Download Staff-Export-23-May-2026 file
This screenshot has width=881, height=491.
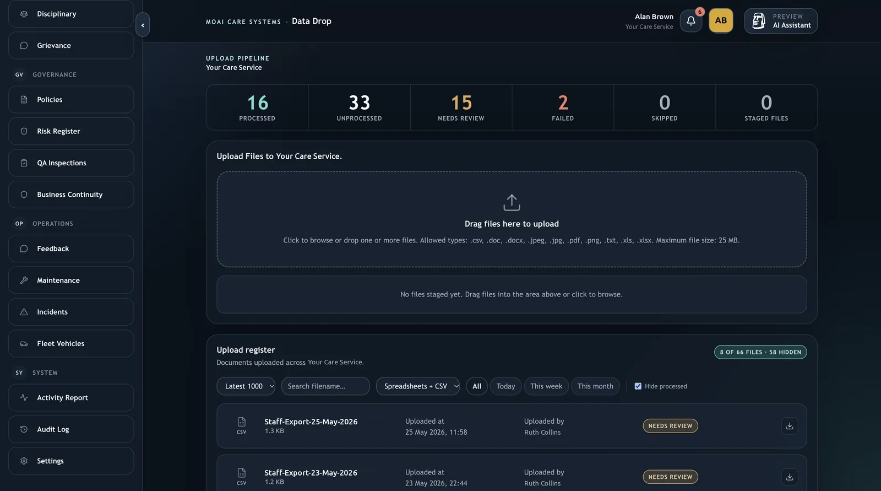click(x=790, y=477)
